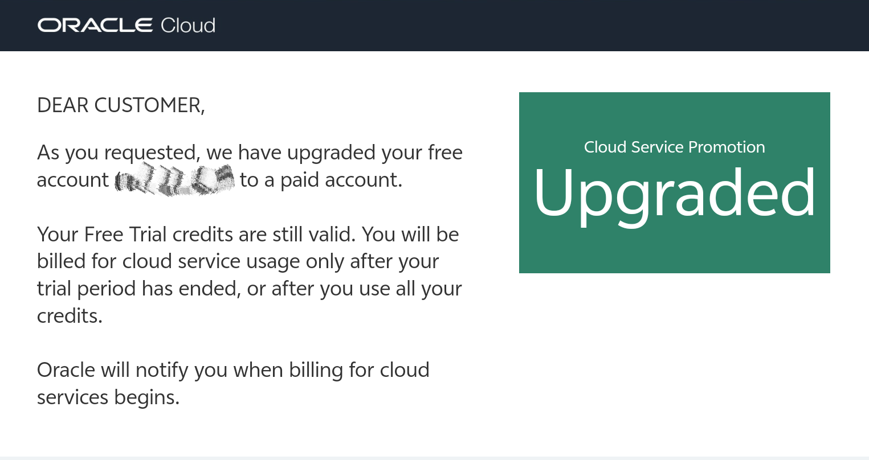Click the text to a paid account
The image size is (869, 460).
coord(321,180)
